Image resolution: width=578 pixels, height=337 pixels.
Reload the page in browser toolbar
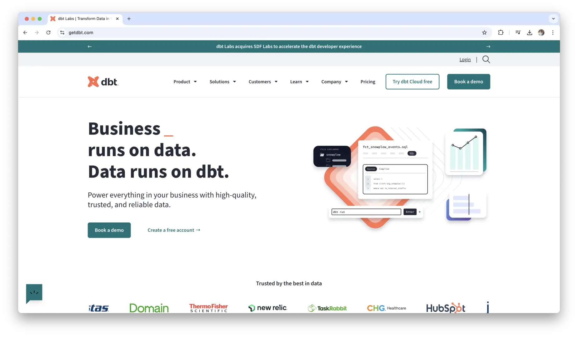pos(48,32)
